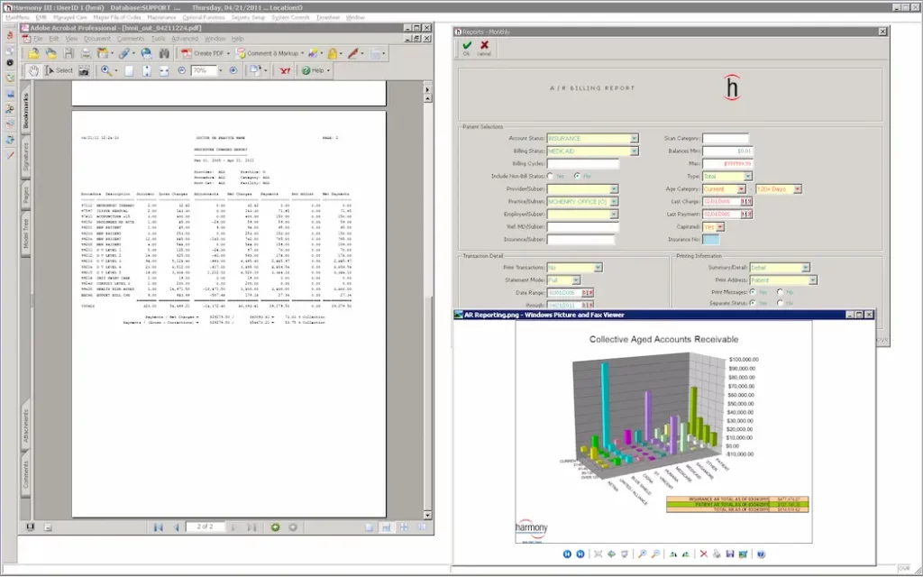Viewport: 923px width, 577px height.
Task: Choose No for Separate Status
Action: (x=779, y=303)
